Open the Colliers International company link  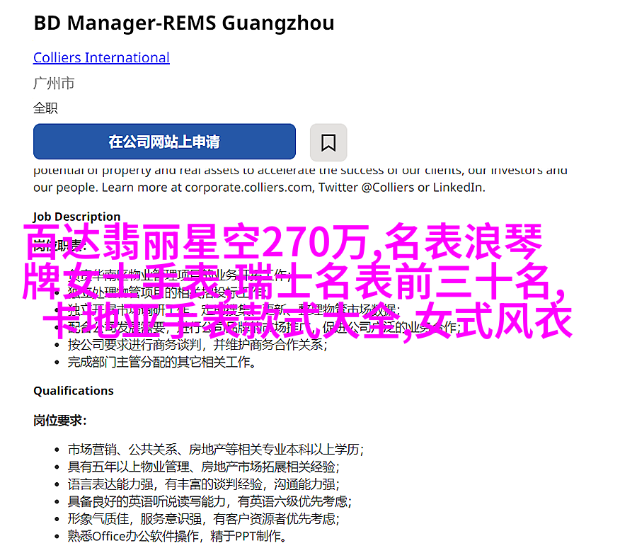pyautogui.click(x=101, y=57)
